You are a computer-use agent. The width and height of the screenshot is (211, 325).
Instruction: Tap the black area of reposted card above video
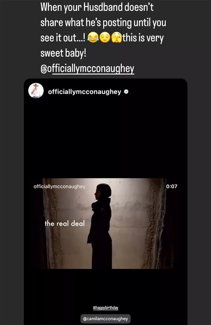coord(105,137)
